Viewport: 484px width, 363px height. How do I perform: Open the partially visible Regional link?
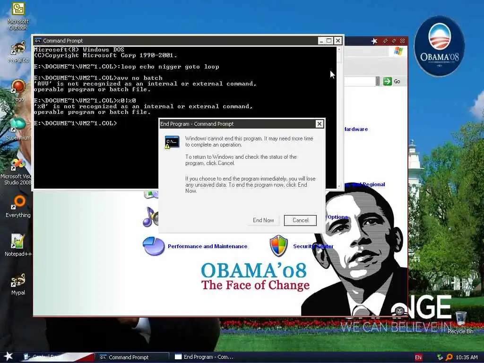365,184
